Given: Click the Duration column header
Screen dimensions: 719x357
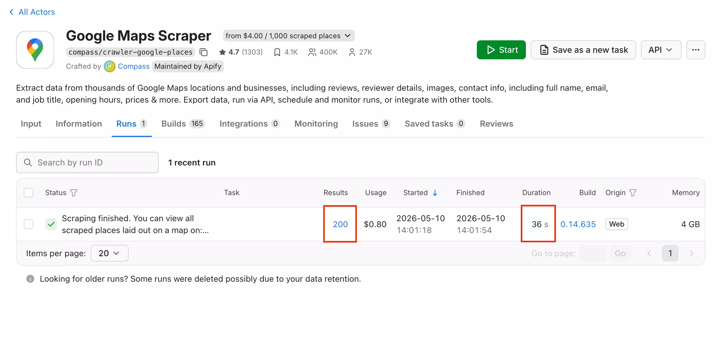Looking at the screenshot, I should tap(536, 193).
